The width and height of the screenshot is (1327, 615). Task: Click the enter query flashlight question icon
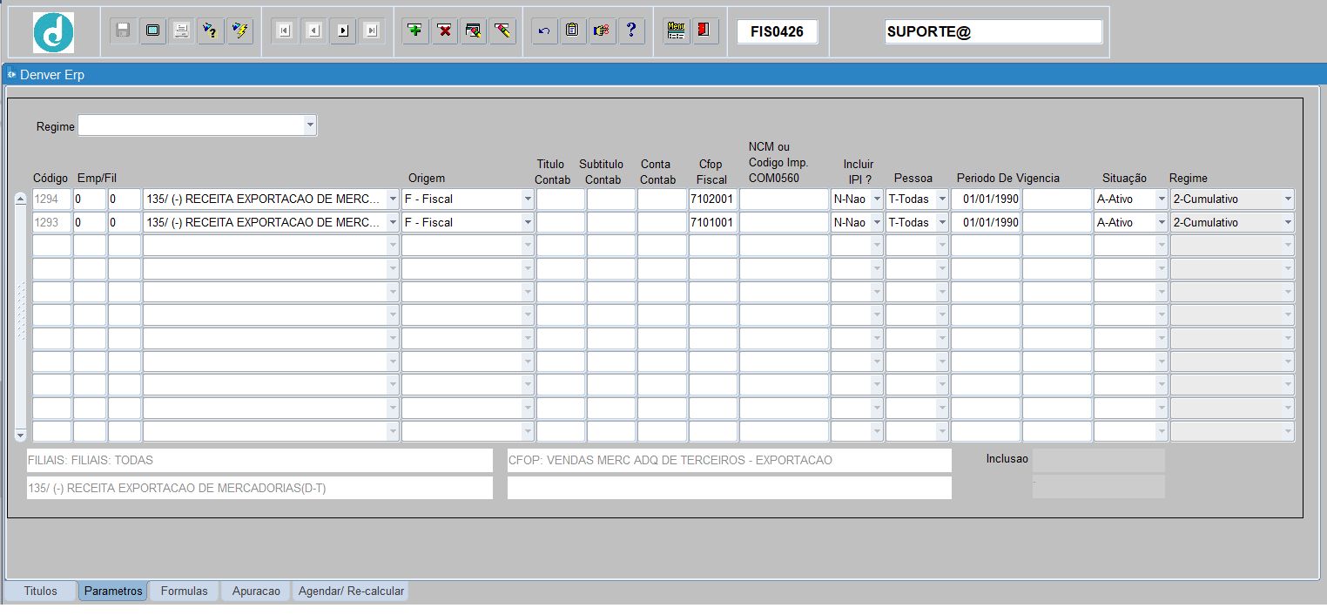pos(210,30)
